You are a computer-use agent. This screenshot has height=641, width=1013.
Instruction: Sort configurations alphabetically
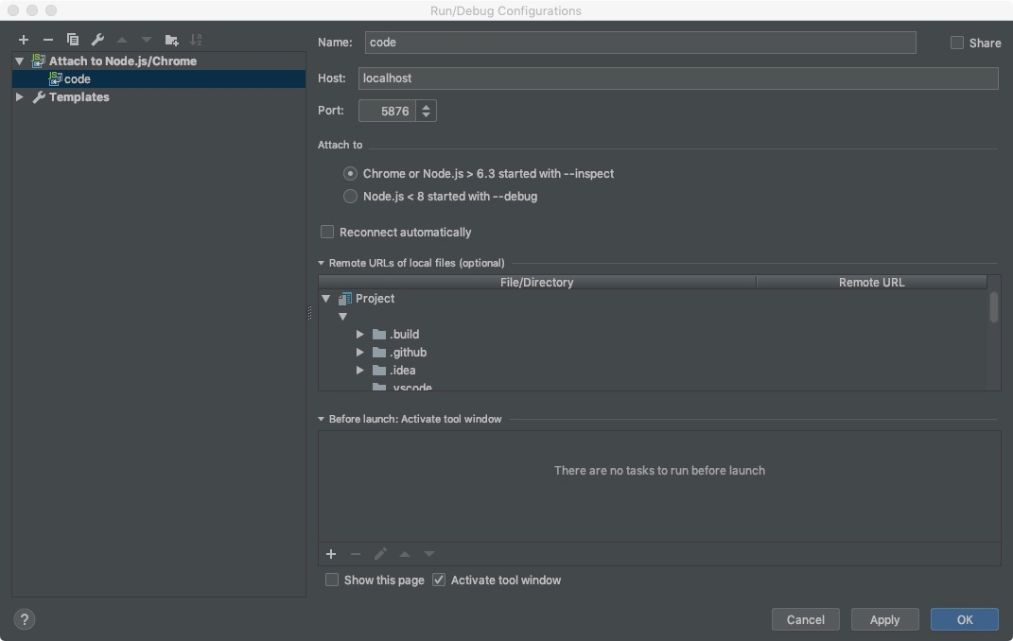(x=196, y=40)
